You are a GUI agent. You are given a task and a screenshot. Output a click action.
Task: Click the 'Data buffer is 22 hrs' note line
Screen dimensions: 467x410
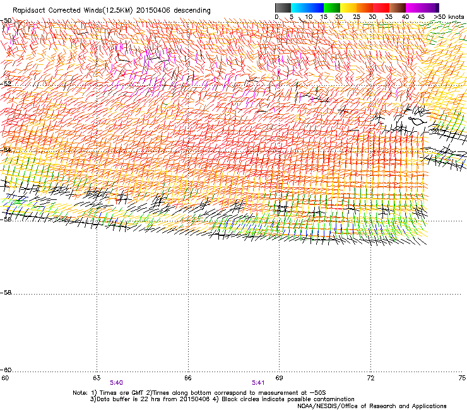[x=222, y=399]
